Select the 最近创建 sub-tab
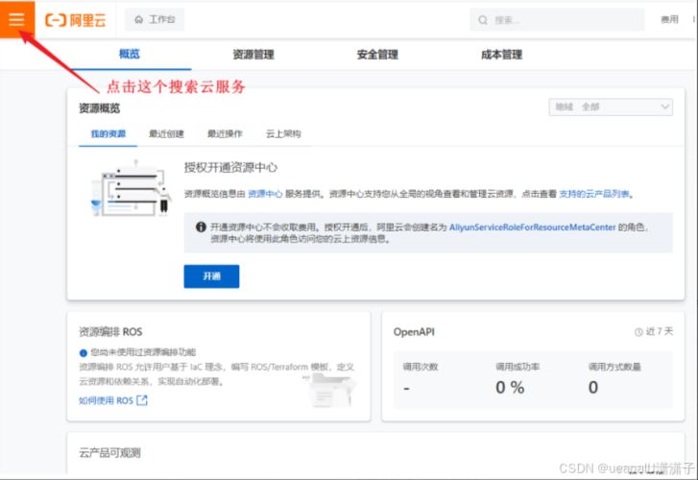The image size is (698, 480). tap(166, 133)
